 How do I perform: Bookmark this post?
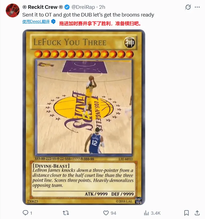[187, 213]
